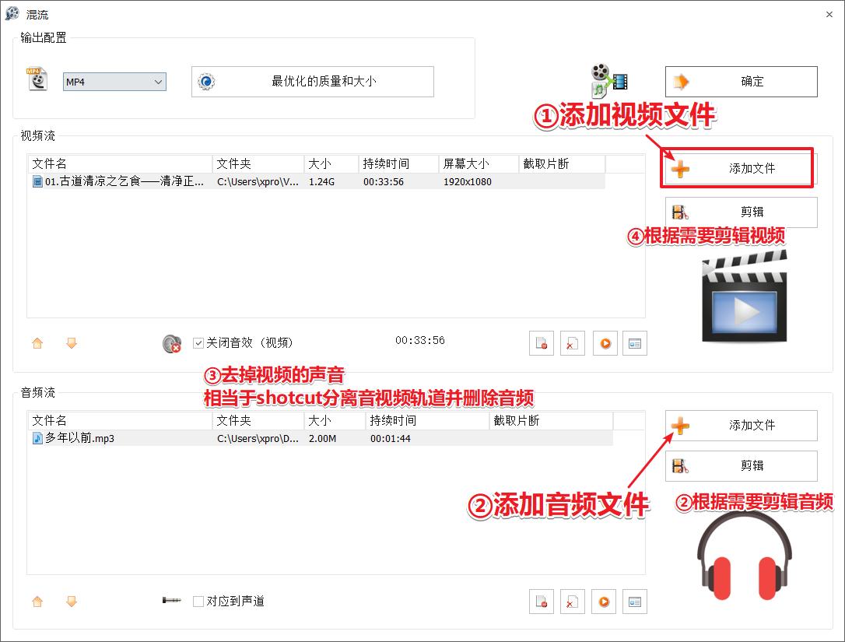Click 添加文件 in the audio stream section
The image size is (845, 642).
point(740,425)
